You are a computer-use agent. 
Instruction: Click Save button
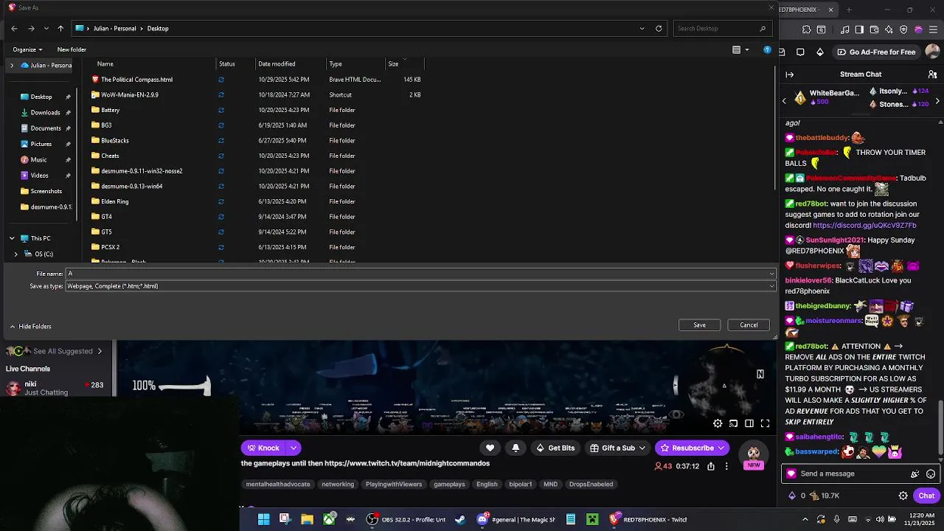pos(699,325)
